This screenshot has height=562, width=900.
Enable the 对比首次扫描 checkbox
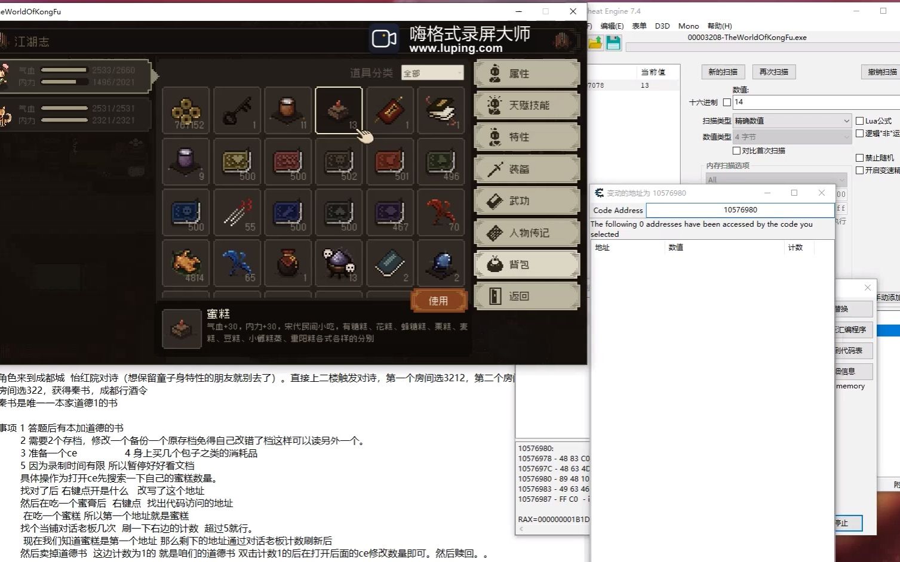pos(736,150)
